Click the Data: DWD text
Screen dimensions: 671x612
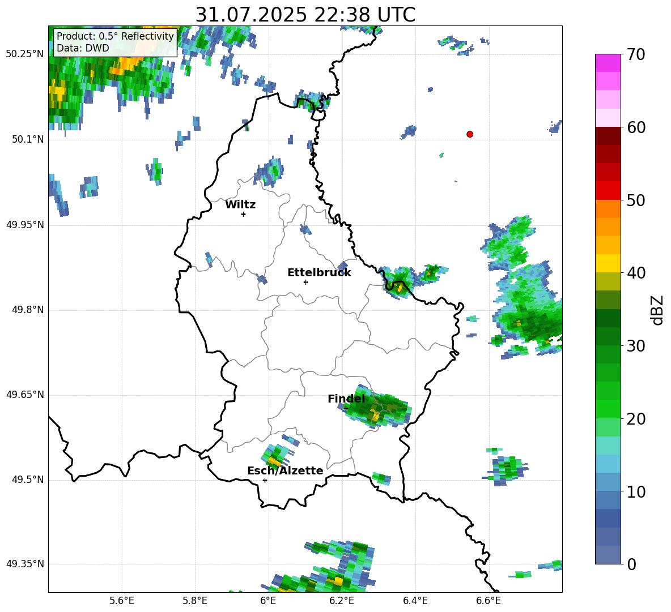pyautogui.click(x=83, y=48)
